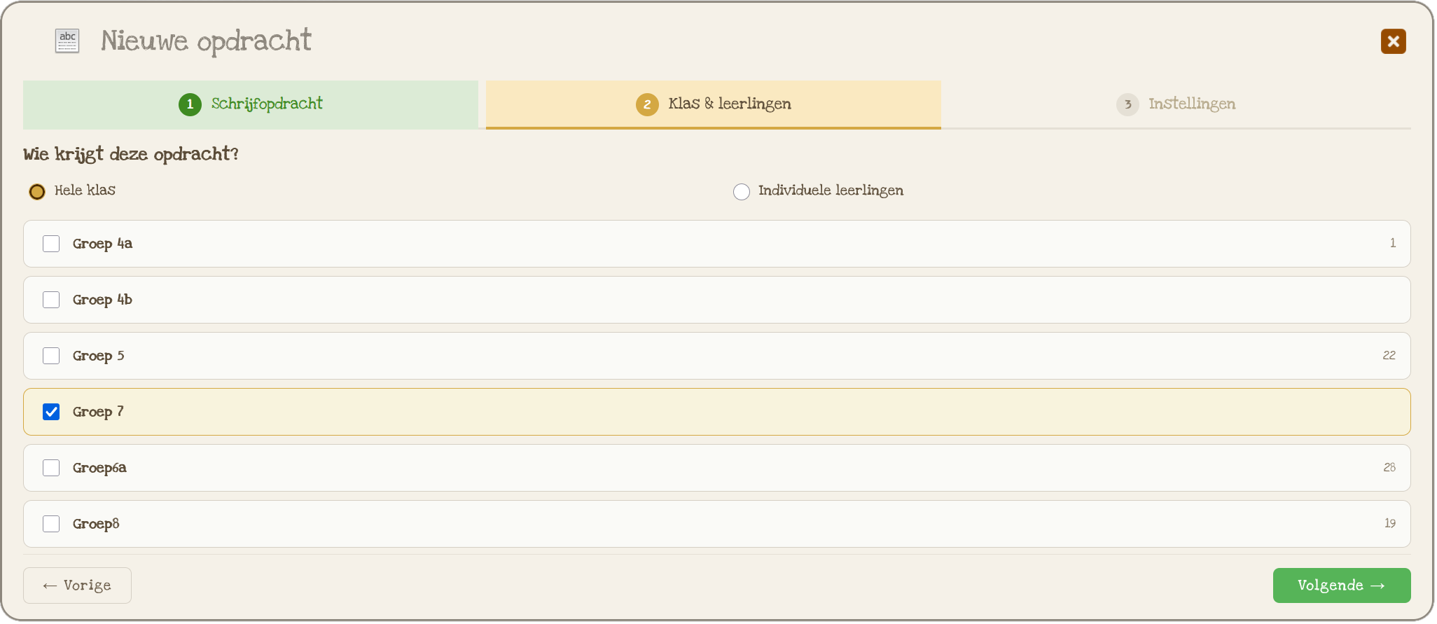Image resolution: width=1437 pixels, height=624 pixels.
Task: Click the step 3 number badge
Action: click(x=1127, y=104)
